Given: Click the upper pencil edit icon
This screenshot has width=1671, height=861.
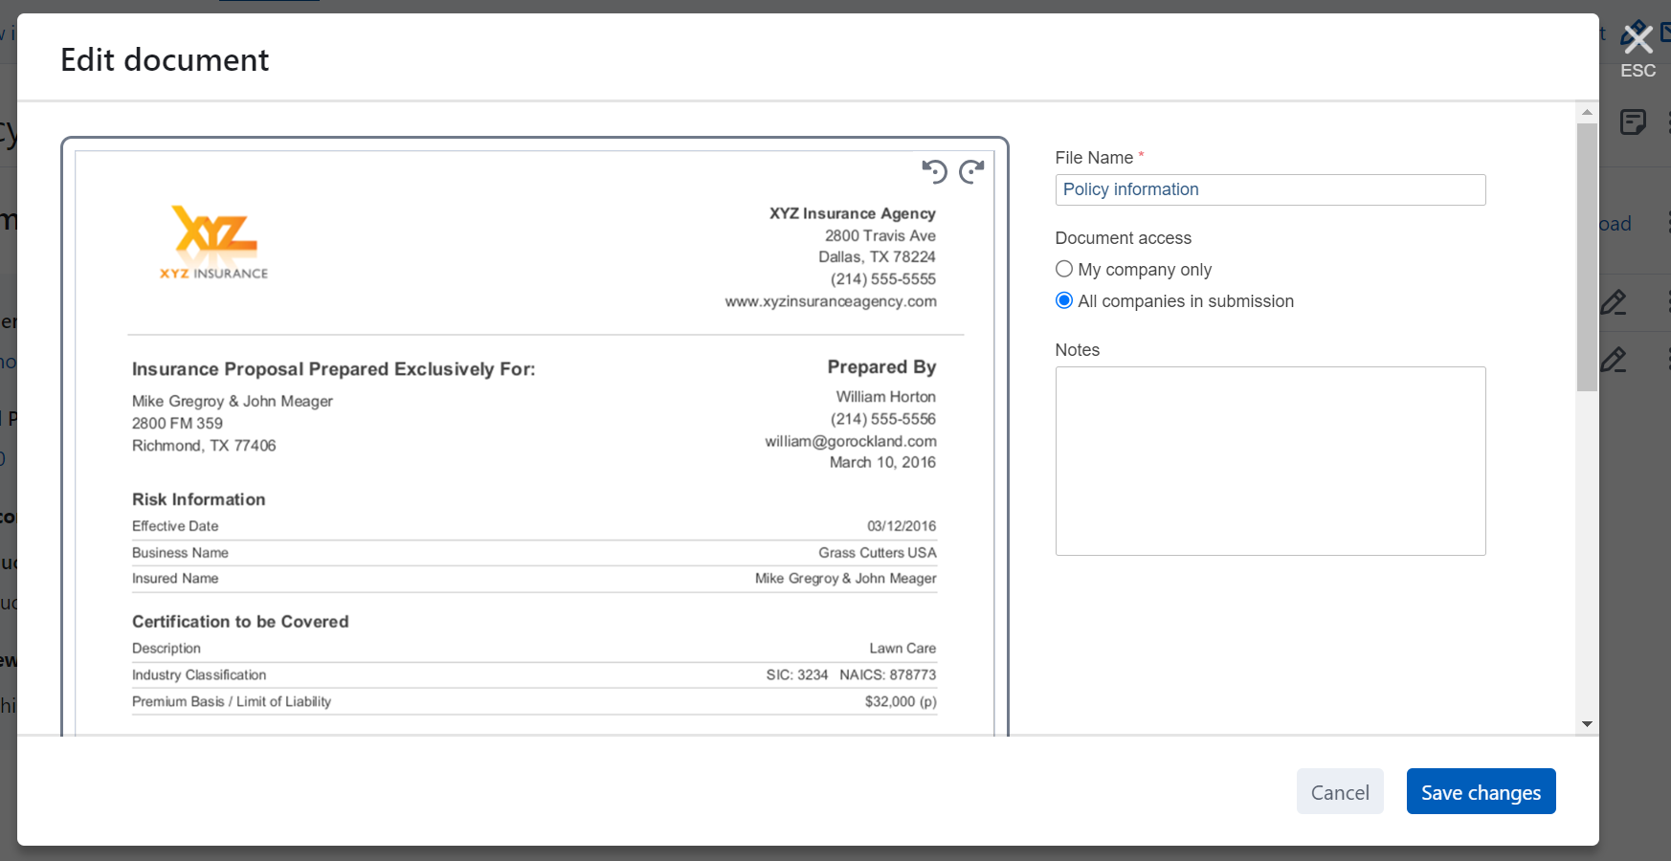Looking at the screenshot, I should [1614, 302].
